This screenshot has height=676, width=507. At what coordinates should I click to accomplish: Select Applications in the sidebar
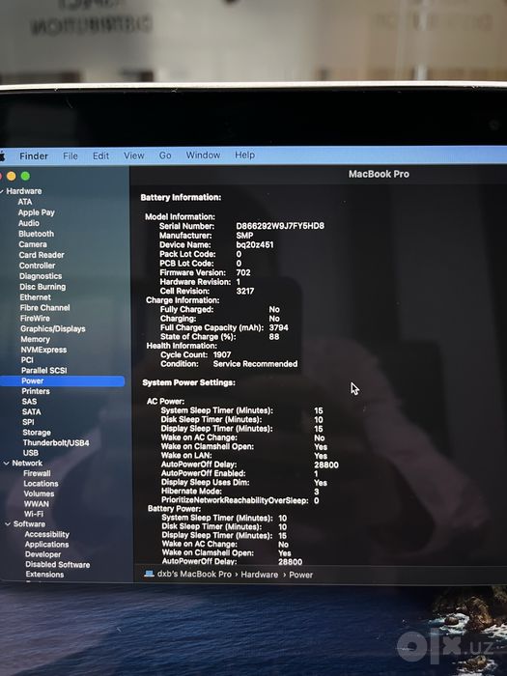click(47, 545)
